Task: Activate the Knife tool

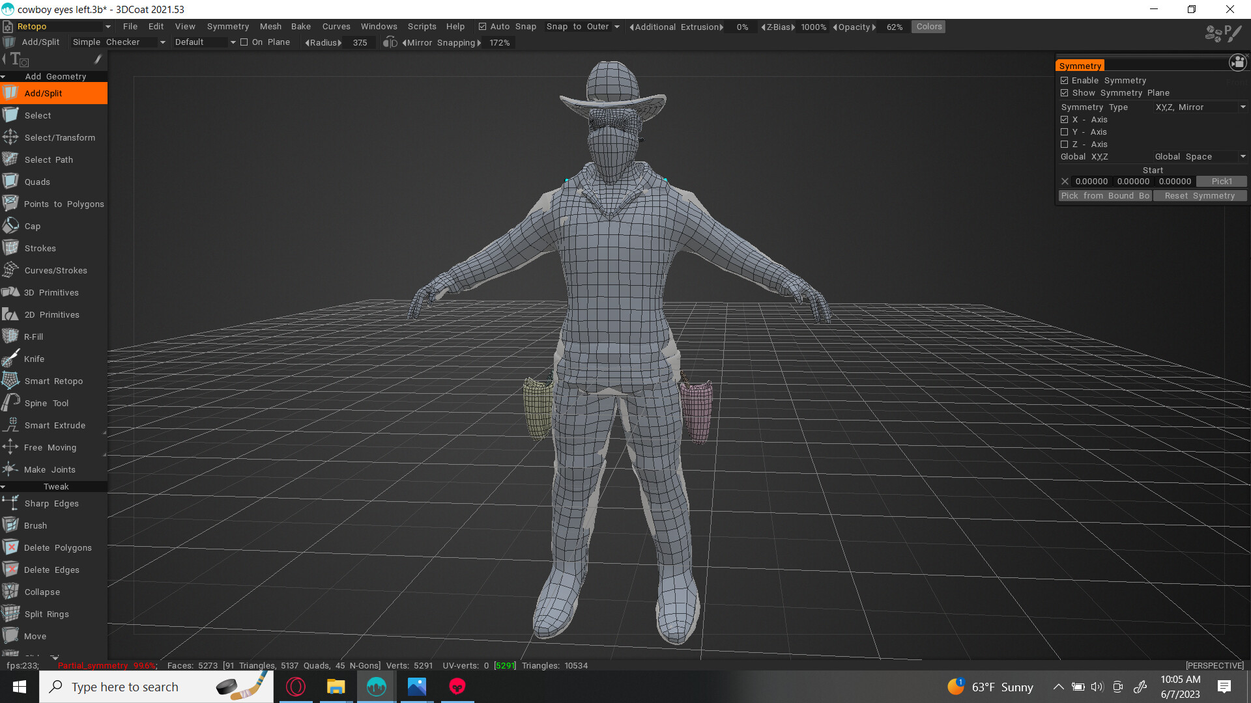Action: click(x=35, y=359)
